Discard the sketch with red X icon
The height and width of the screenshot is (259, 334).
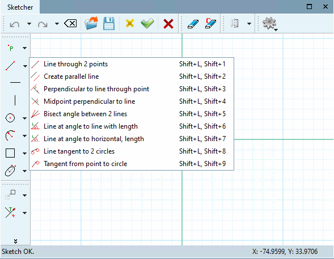click(x=168, y=24)
